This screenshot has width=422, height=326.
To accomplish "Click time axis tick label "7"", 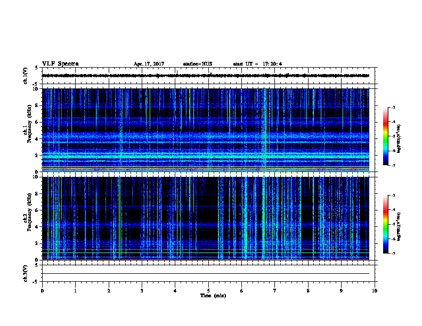I will click(x=275, y=291).
